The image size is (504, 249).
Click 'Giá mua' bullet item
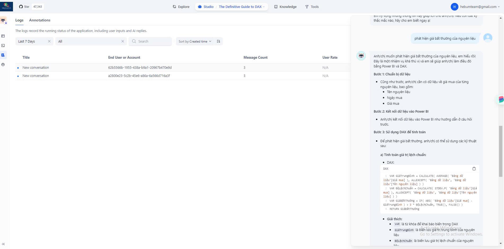393,103
